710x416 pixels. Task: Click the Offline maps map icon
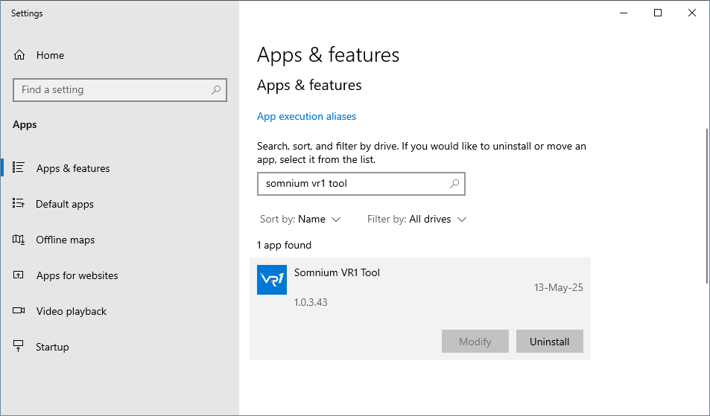pos(18,239)
